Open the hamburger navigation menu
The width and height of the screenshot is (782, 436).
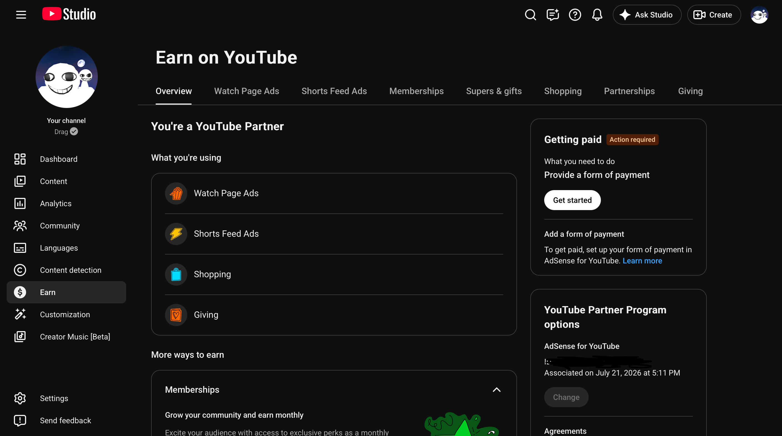point(21,14)
